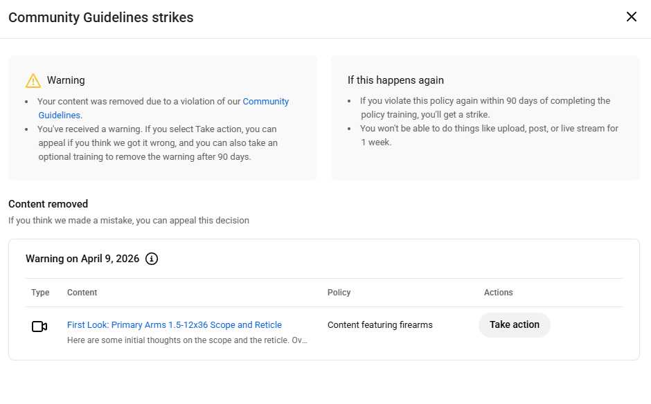Click the 'Warning' heading in left panel
This screenshot has height=404, width=651.
pyautogui.click(x=66, y=81)
